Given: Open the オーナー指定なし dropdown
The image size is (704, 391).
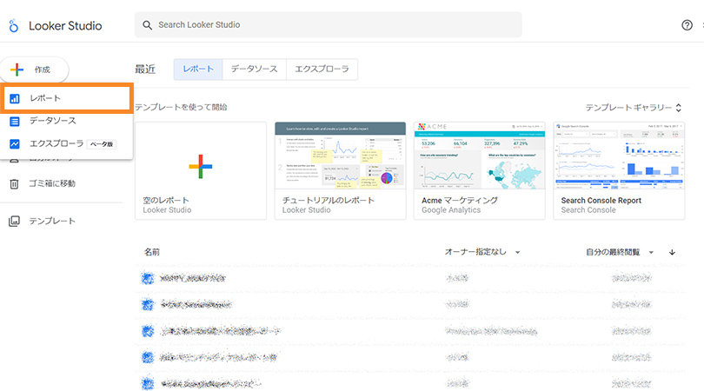Looking at the screenshot, I should 482,252.
